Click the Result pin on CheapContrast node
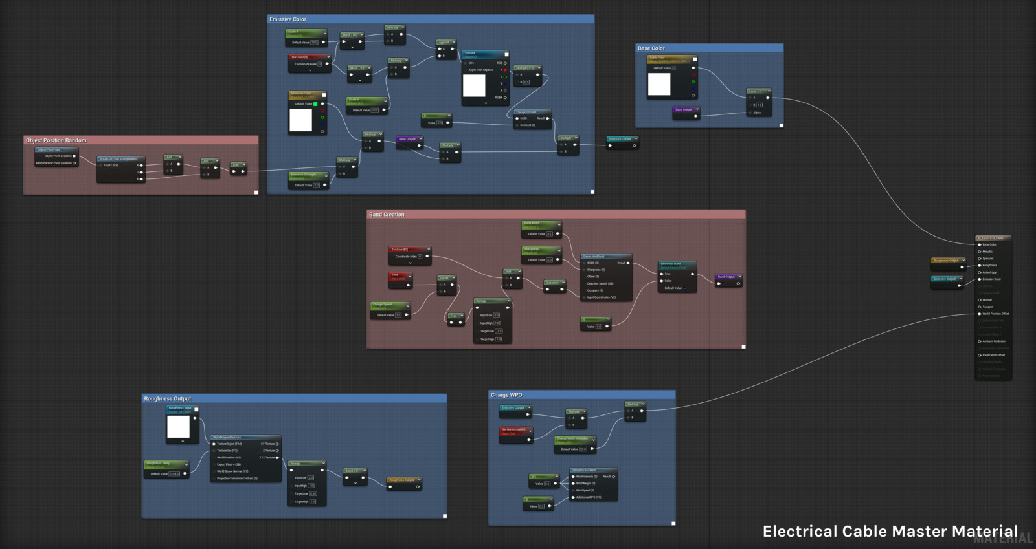Viewport: 1036px width, 549px height. pos(548,118)
